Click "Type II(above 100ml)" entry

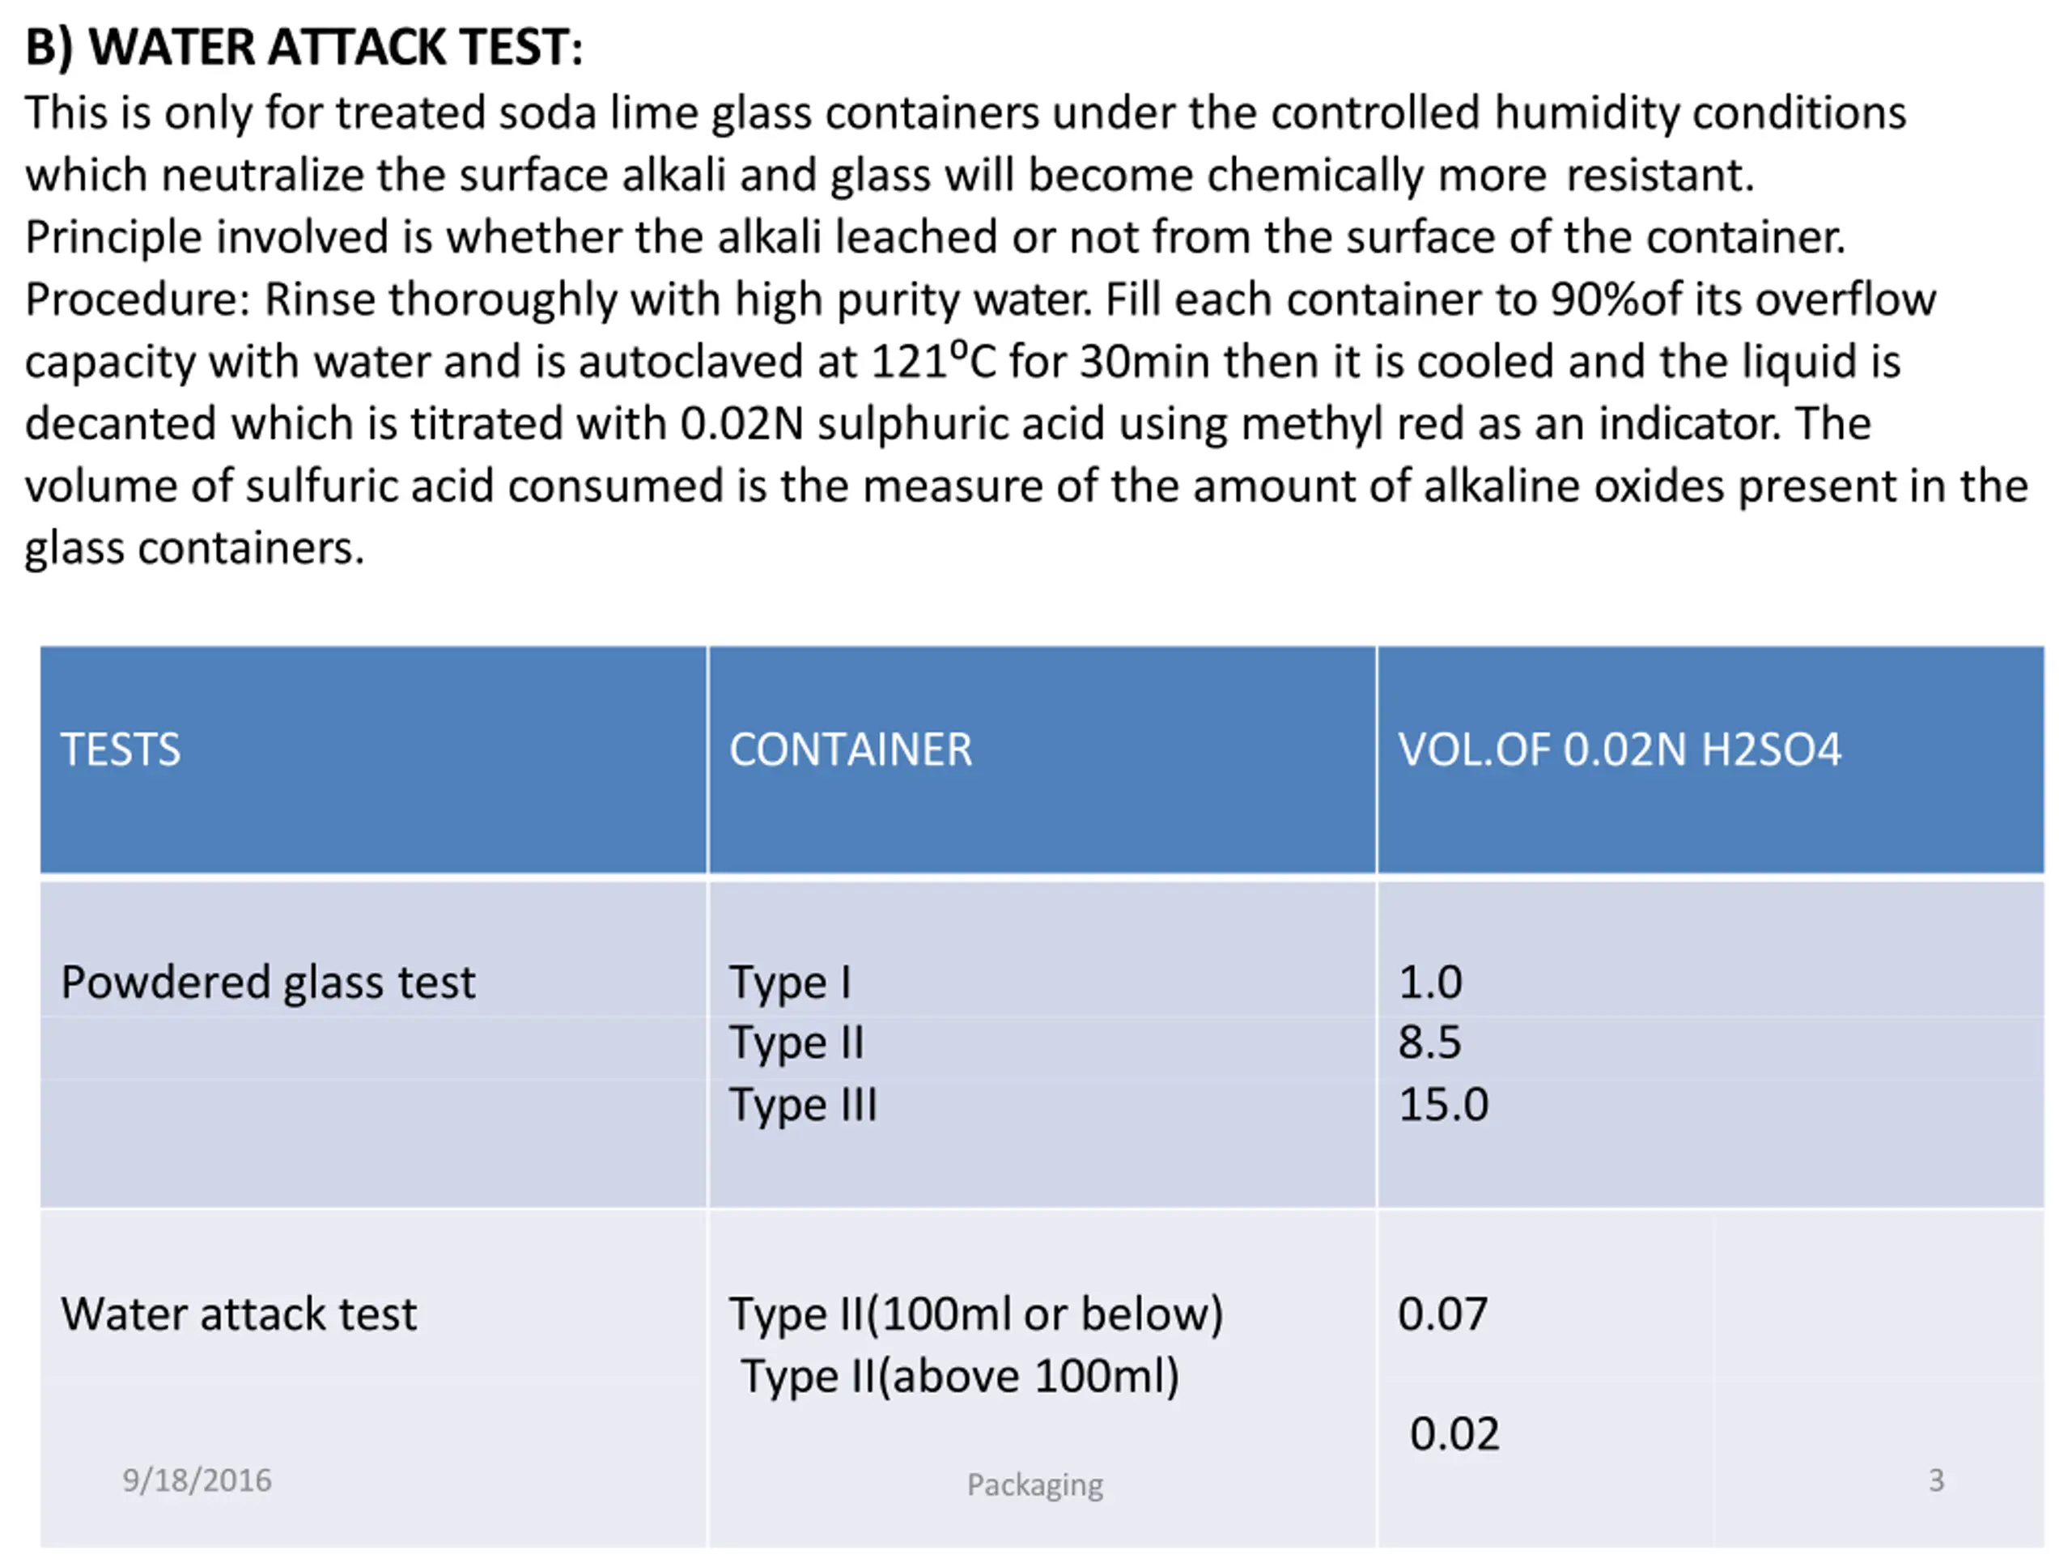960,1376
